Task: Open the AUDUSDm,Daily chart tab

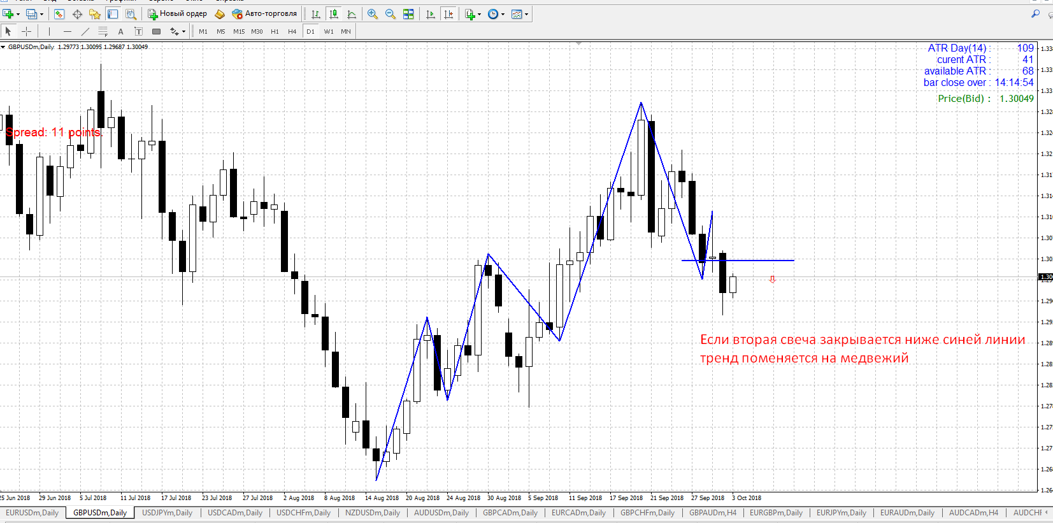Action: click(x=441, y=513)
